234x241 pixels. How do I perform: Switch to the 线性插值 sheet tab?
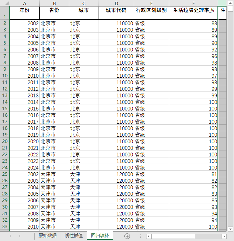[x=74, y=235]
